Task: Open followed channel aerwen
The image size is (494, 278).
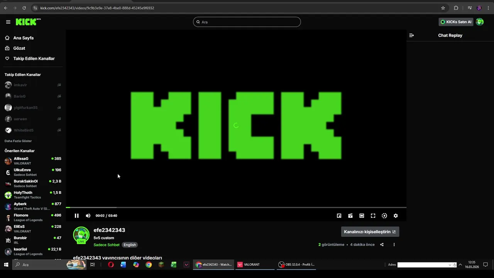Action: coord(33,119)
